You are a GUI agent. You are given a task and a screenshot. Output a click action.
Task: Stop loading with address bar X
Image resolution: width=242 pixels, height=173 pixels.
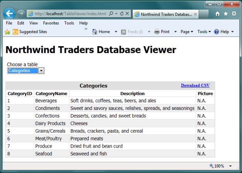coord(127,13)
